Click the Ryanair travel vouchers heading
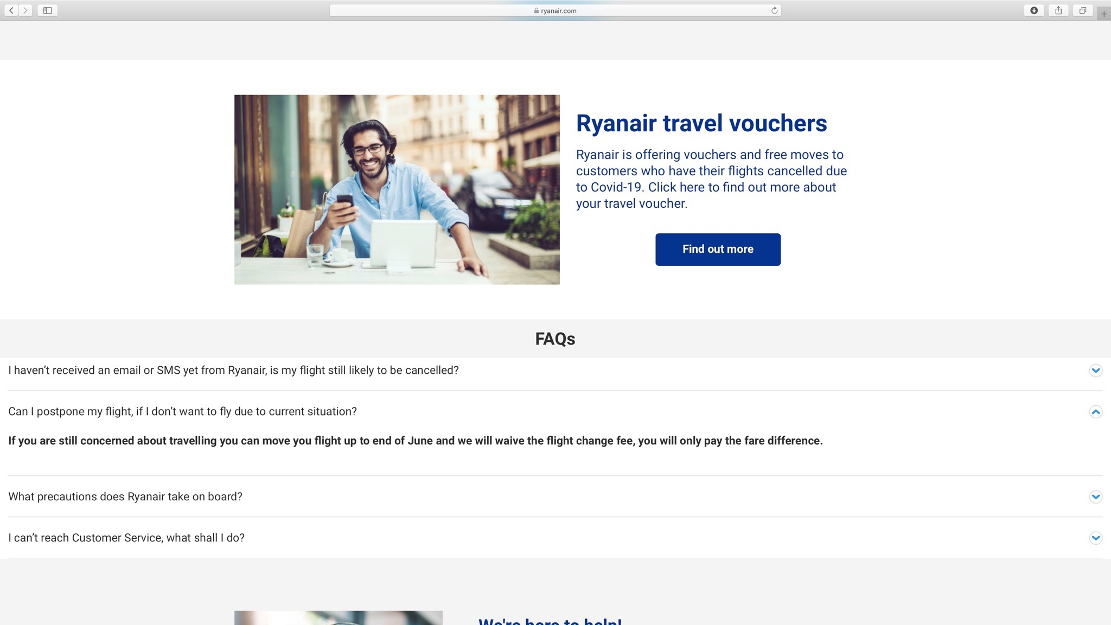Viewport: 1111px width, 625px height. coord(701,123)
